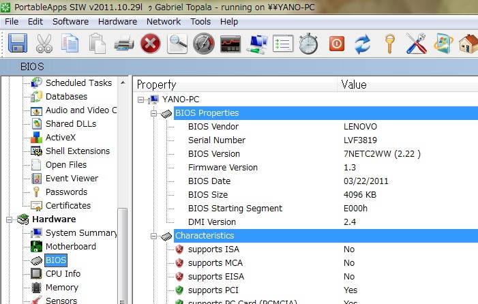The image size is (478, 304).
Task: Select Certificates in the tree
Action: click(68, 206)
